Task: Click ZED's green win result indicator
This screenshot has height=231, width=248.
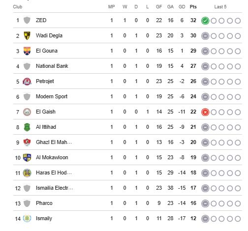Action: point(205,21)
